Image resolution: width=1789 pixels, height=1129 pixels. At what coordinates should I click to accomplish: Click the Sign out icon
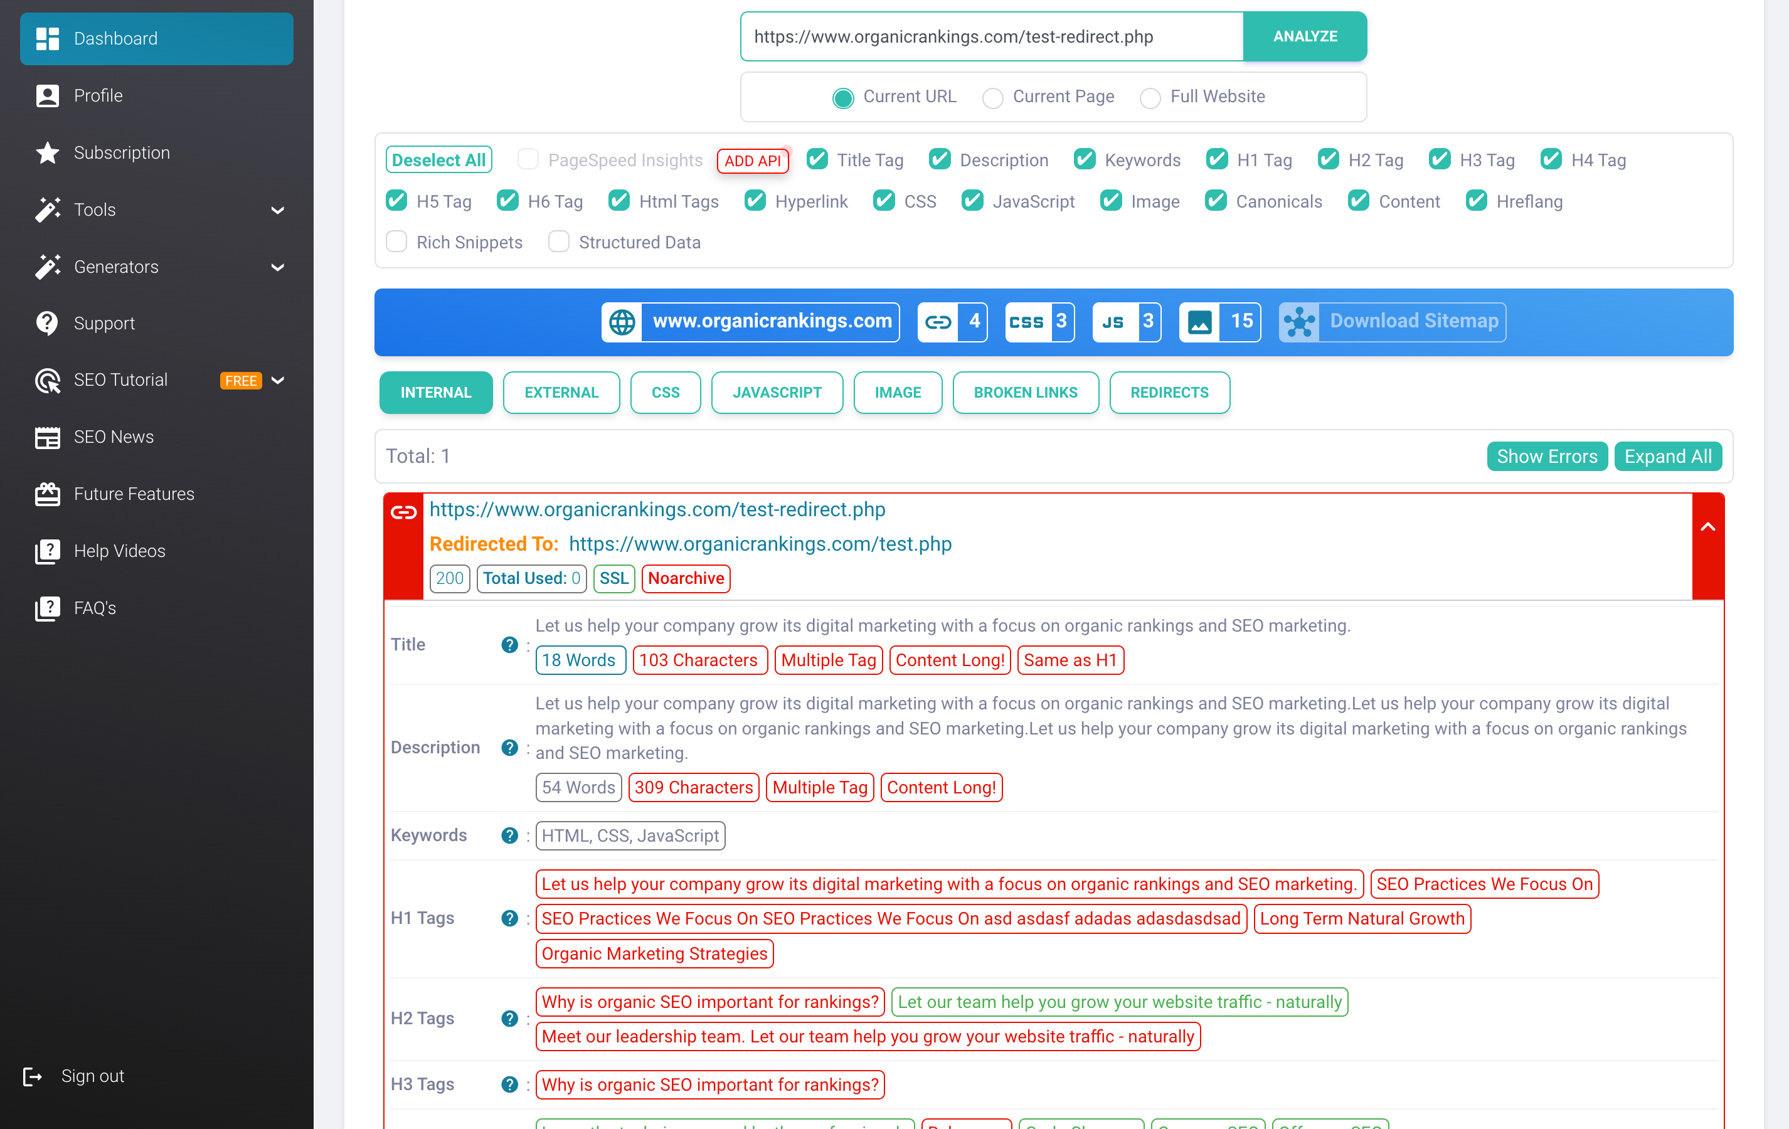tap(32, 1076)
